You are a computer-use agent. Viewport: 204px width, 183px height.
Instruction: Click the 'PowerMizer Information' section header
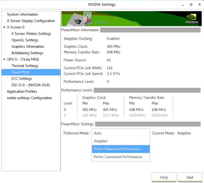point(80,30)
